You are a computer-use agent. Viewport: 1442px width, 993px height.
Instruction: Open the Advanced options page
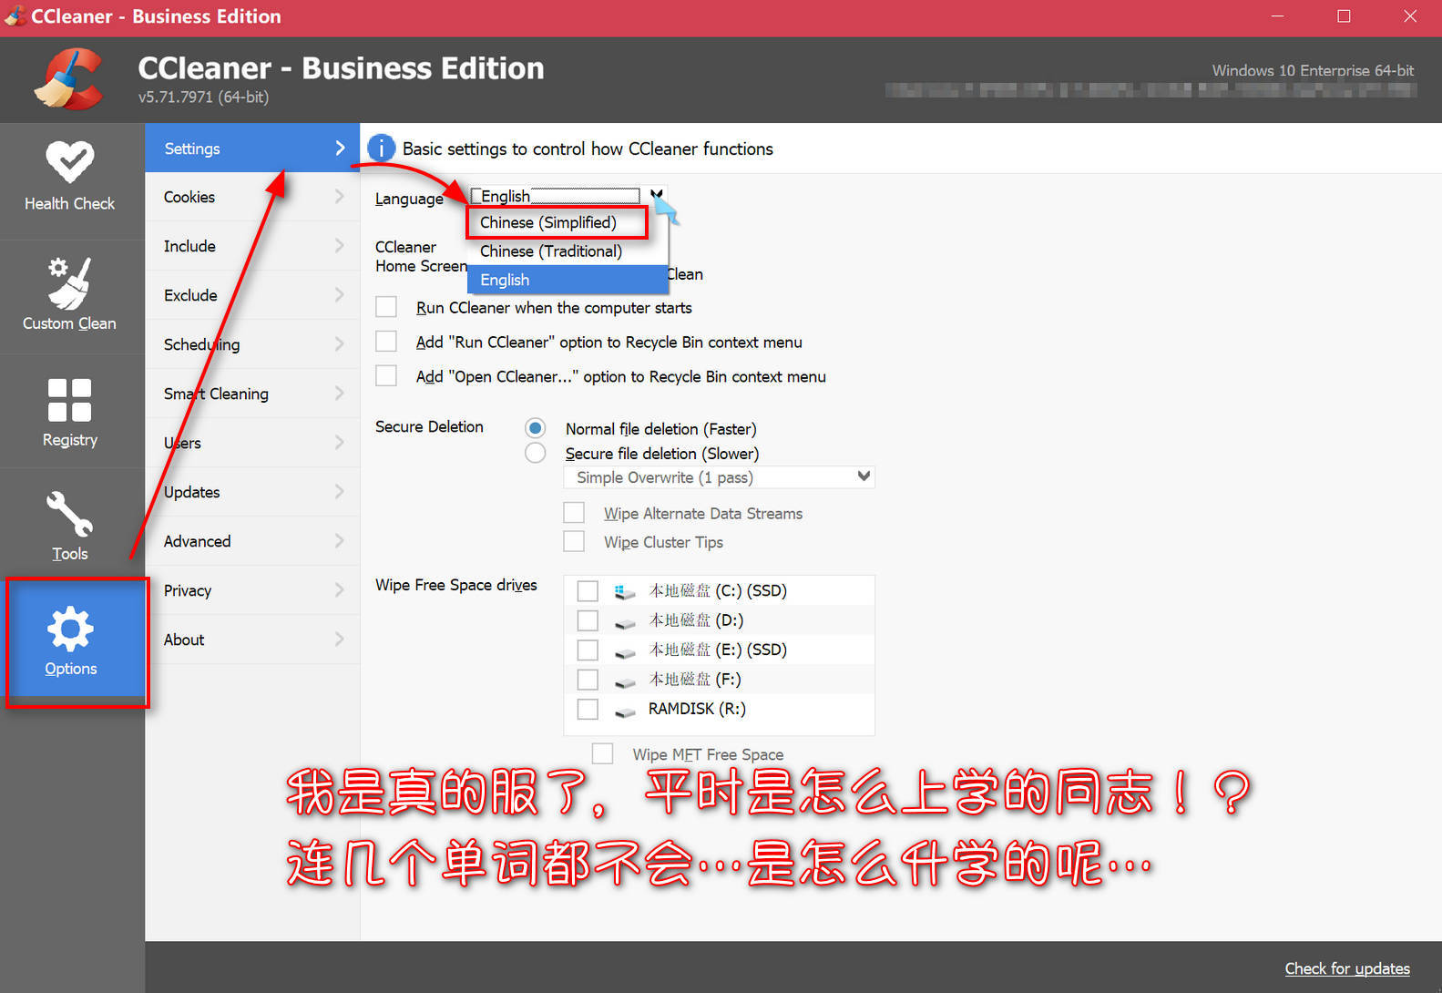(252, 541)
